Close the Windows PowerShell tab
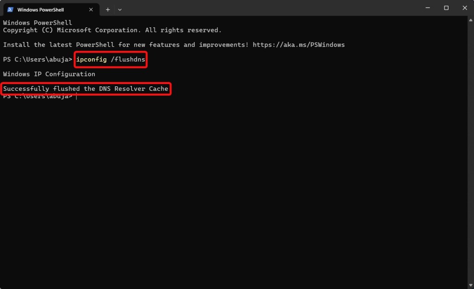The width and height of the screenshot is (474, 289). click(x=91, y=10)
